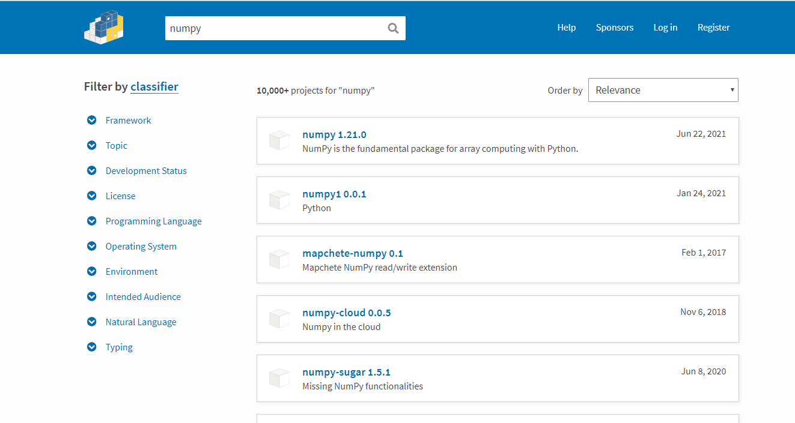
Task: Expand the Development Status chevron icon
Action: pos(91,170)
